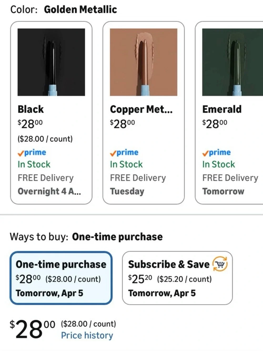Open the Price history link
Screen dimensions: 263x351
point(87,335)
